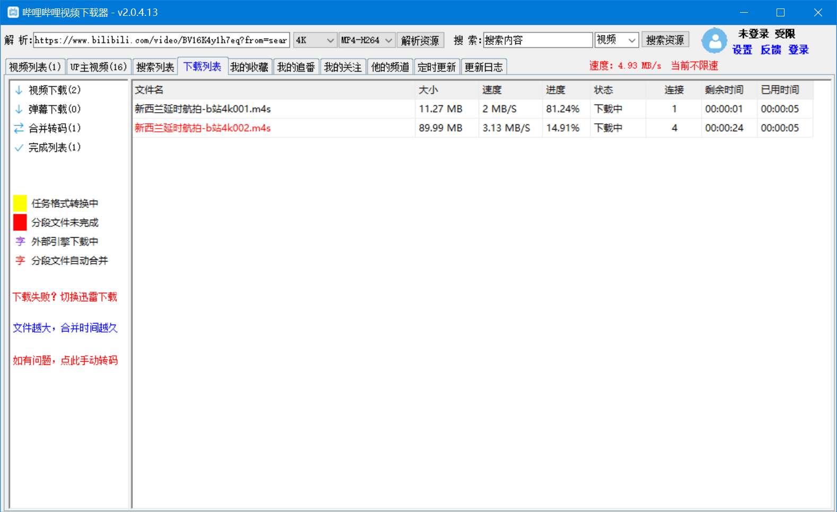The image size is (837, 512).
Task: Click the 解析资源 button
Action: [x=420, y=40]
